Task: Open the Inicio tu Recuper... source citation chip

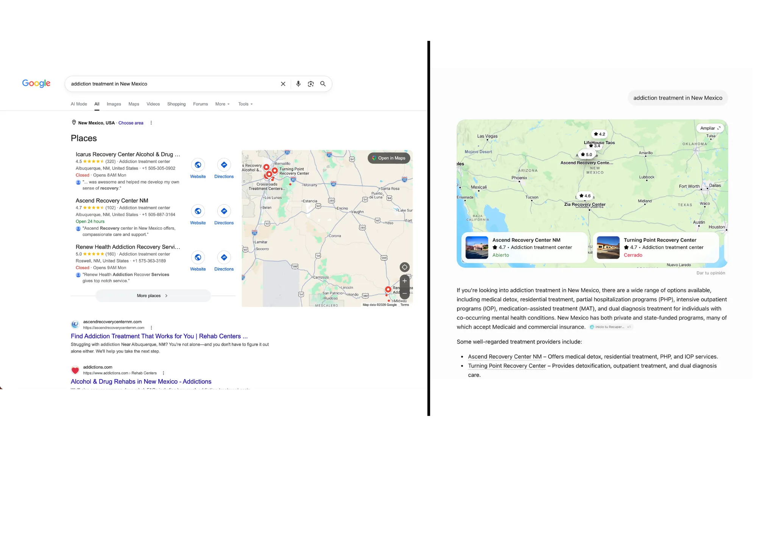Action: [x=611, y=327]
